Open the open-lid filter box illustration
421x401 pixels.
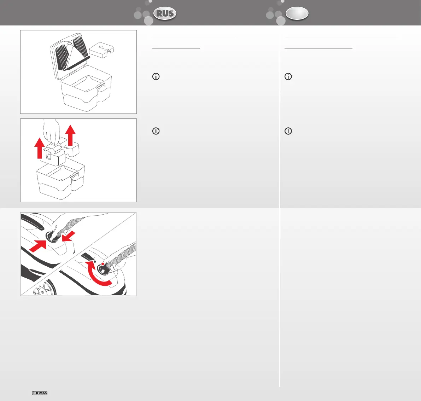[78, 72]
